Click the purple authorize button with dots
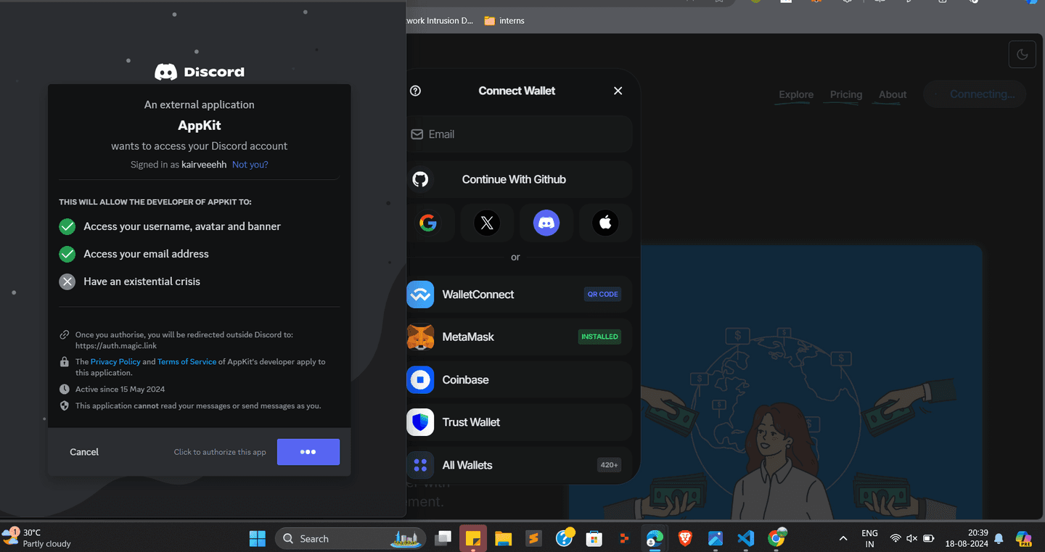 click(x=308, y=452)
